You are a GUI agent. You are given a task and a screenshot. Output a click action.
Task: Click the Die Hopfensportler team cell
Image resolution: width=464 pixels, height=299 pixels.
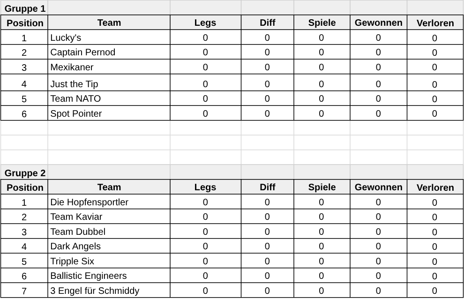click(109, 202)
